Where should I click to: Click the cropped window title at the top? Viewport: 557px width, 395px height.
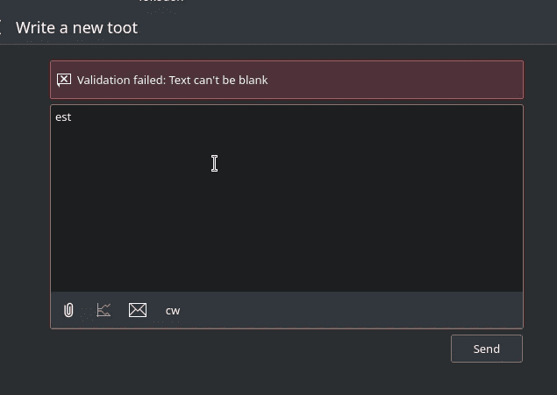click(161, 1)
